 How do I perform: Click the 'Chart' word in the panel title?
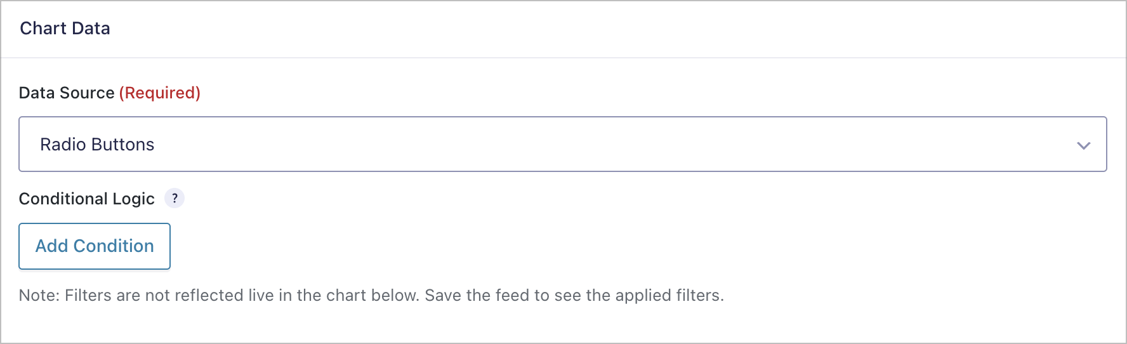[x=43, y=29]
